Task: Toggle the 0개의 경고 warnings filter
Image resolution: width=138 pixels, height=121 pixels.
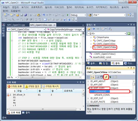Action: click(33, 86)
